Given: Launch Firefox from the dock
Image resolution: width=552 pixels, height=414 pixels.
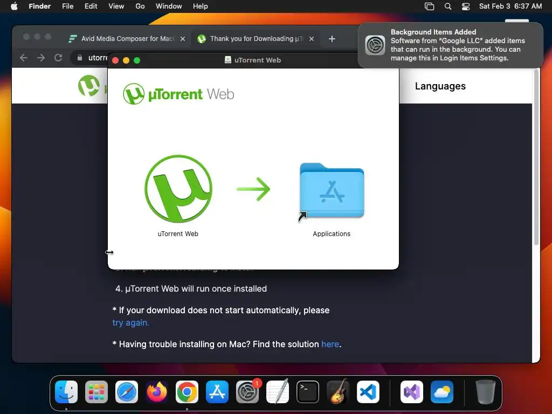Looking at the screenshot, I should (x=157, y=392).
